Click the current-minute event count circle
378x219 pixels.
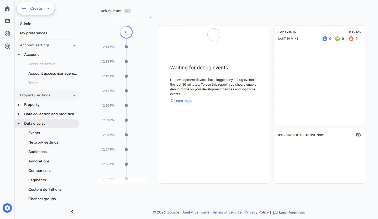click(x=126, y=32)
